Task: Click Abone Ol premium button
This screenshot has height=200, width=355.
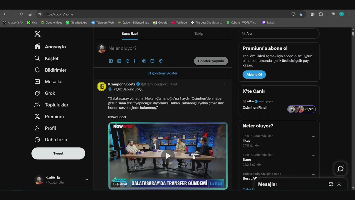Action: click(x=254, y=74)
